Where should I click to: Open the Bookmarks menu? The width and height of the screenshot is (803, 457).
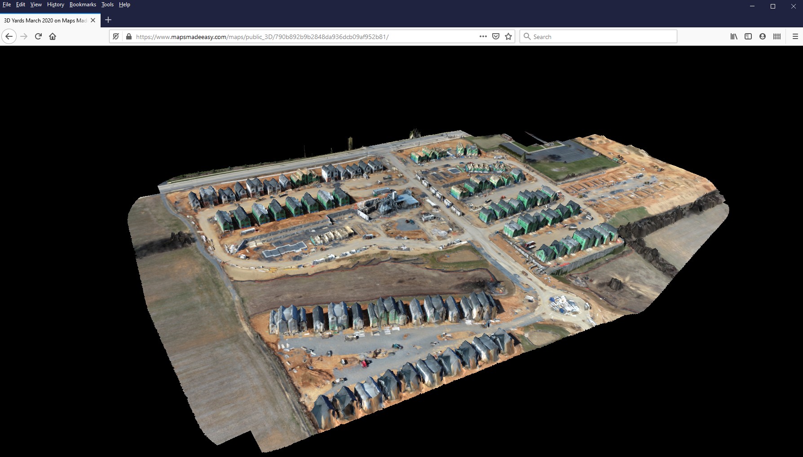click(x=83, y=4)
